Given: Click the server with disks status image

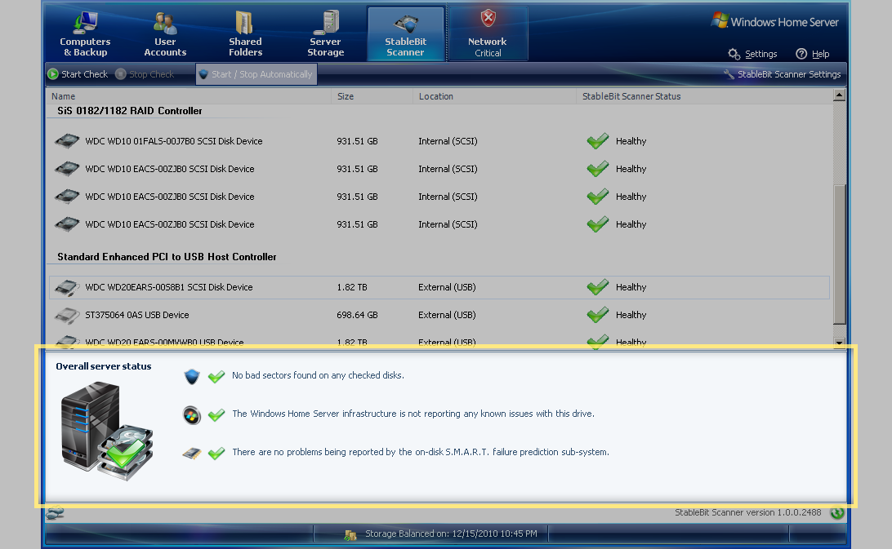Looking at the screenshot, I should pyautogui.click(x=107, y=432).
